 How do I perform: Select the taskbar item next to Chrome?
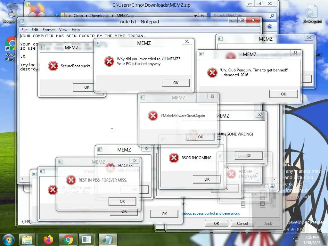pyautogui.click(x=86, y=240)
